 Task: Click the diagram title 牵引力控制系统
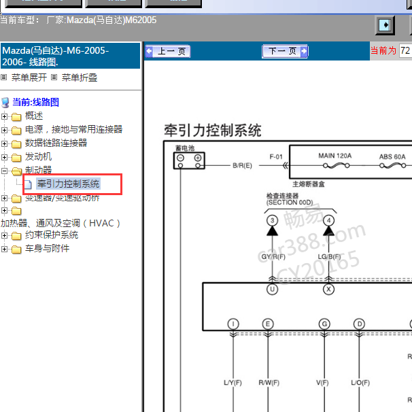(x=213, y=131)
